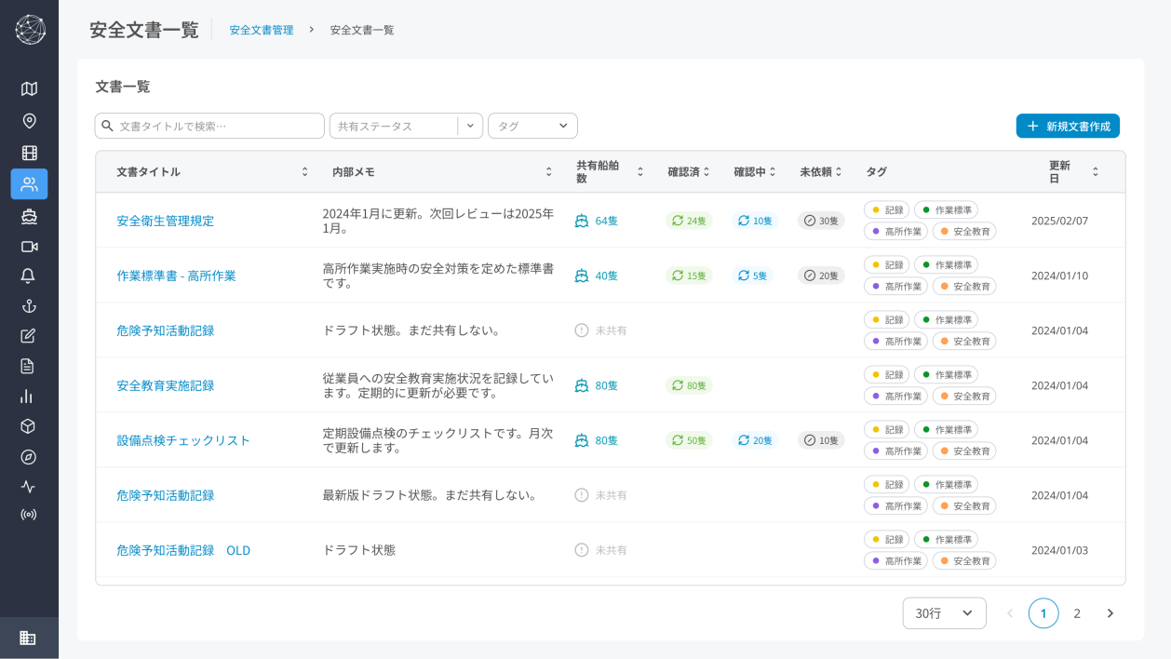This screenshot has height=659, width=1171.
Task: Click the 安全文書一覧 breadcrumb text
Action: [362, 30]
